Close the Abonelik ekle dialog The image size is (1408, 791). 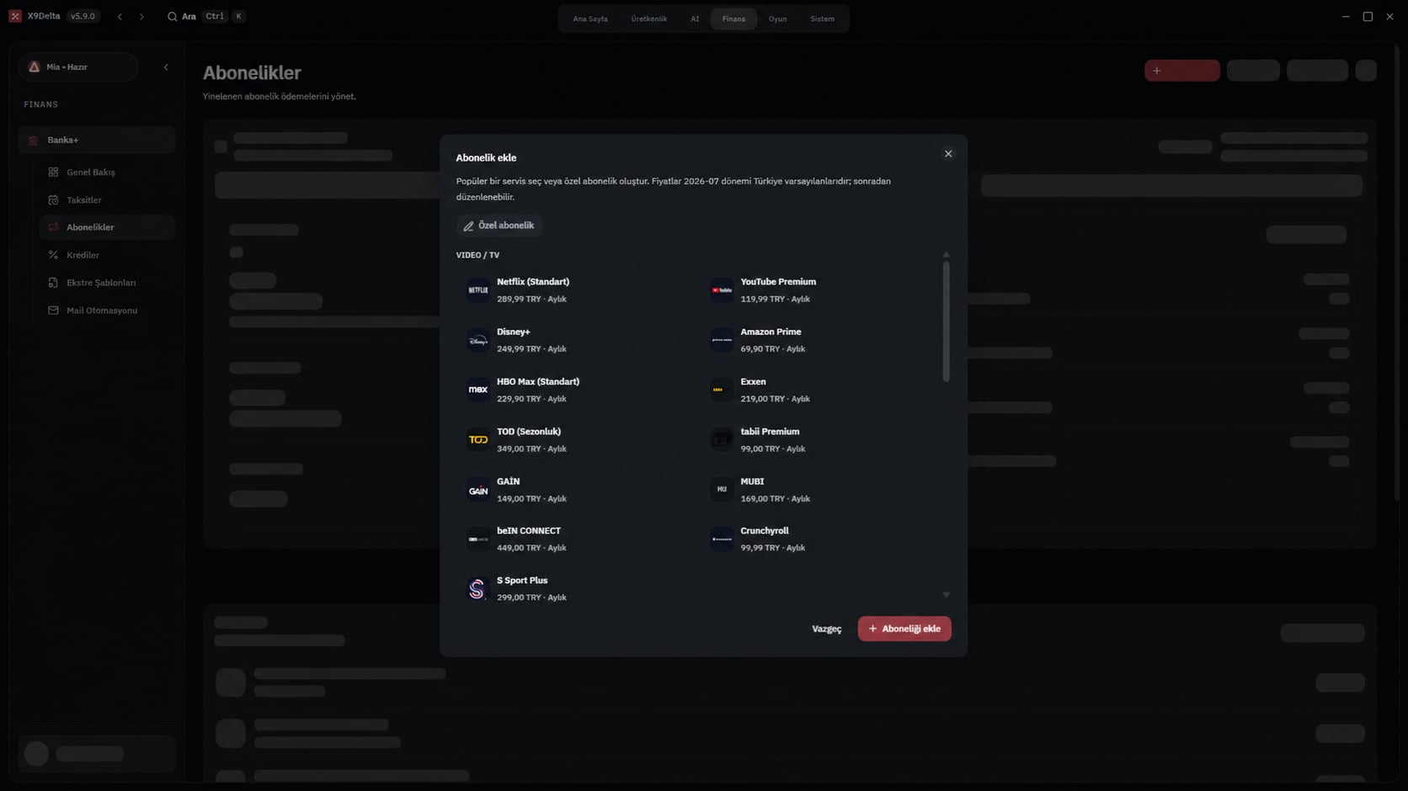948,154
